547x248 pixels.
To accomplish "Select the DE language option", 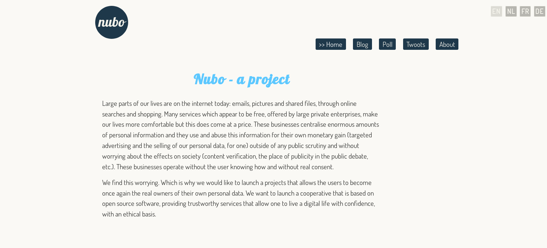I will pyautogui.click(x=540, y=11).
